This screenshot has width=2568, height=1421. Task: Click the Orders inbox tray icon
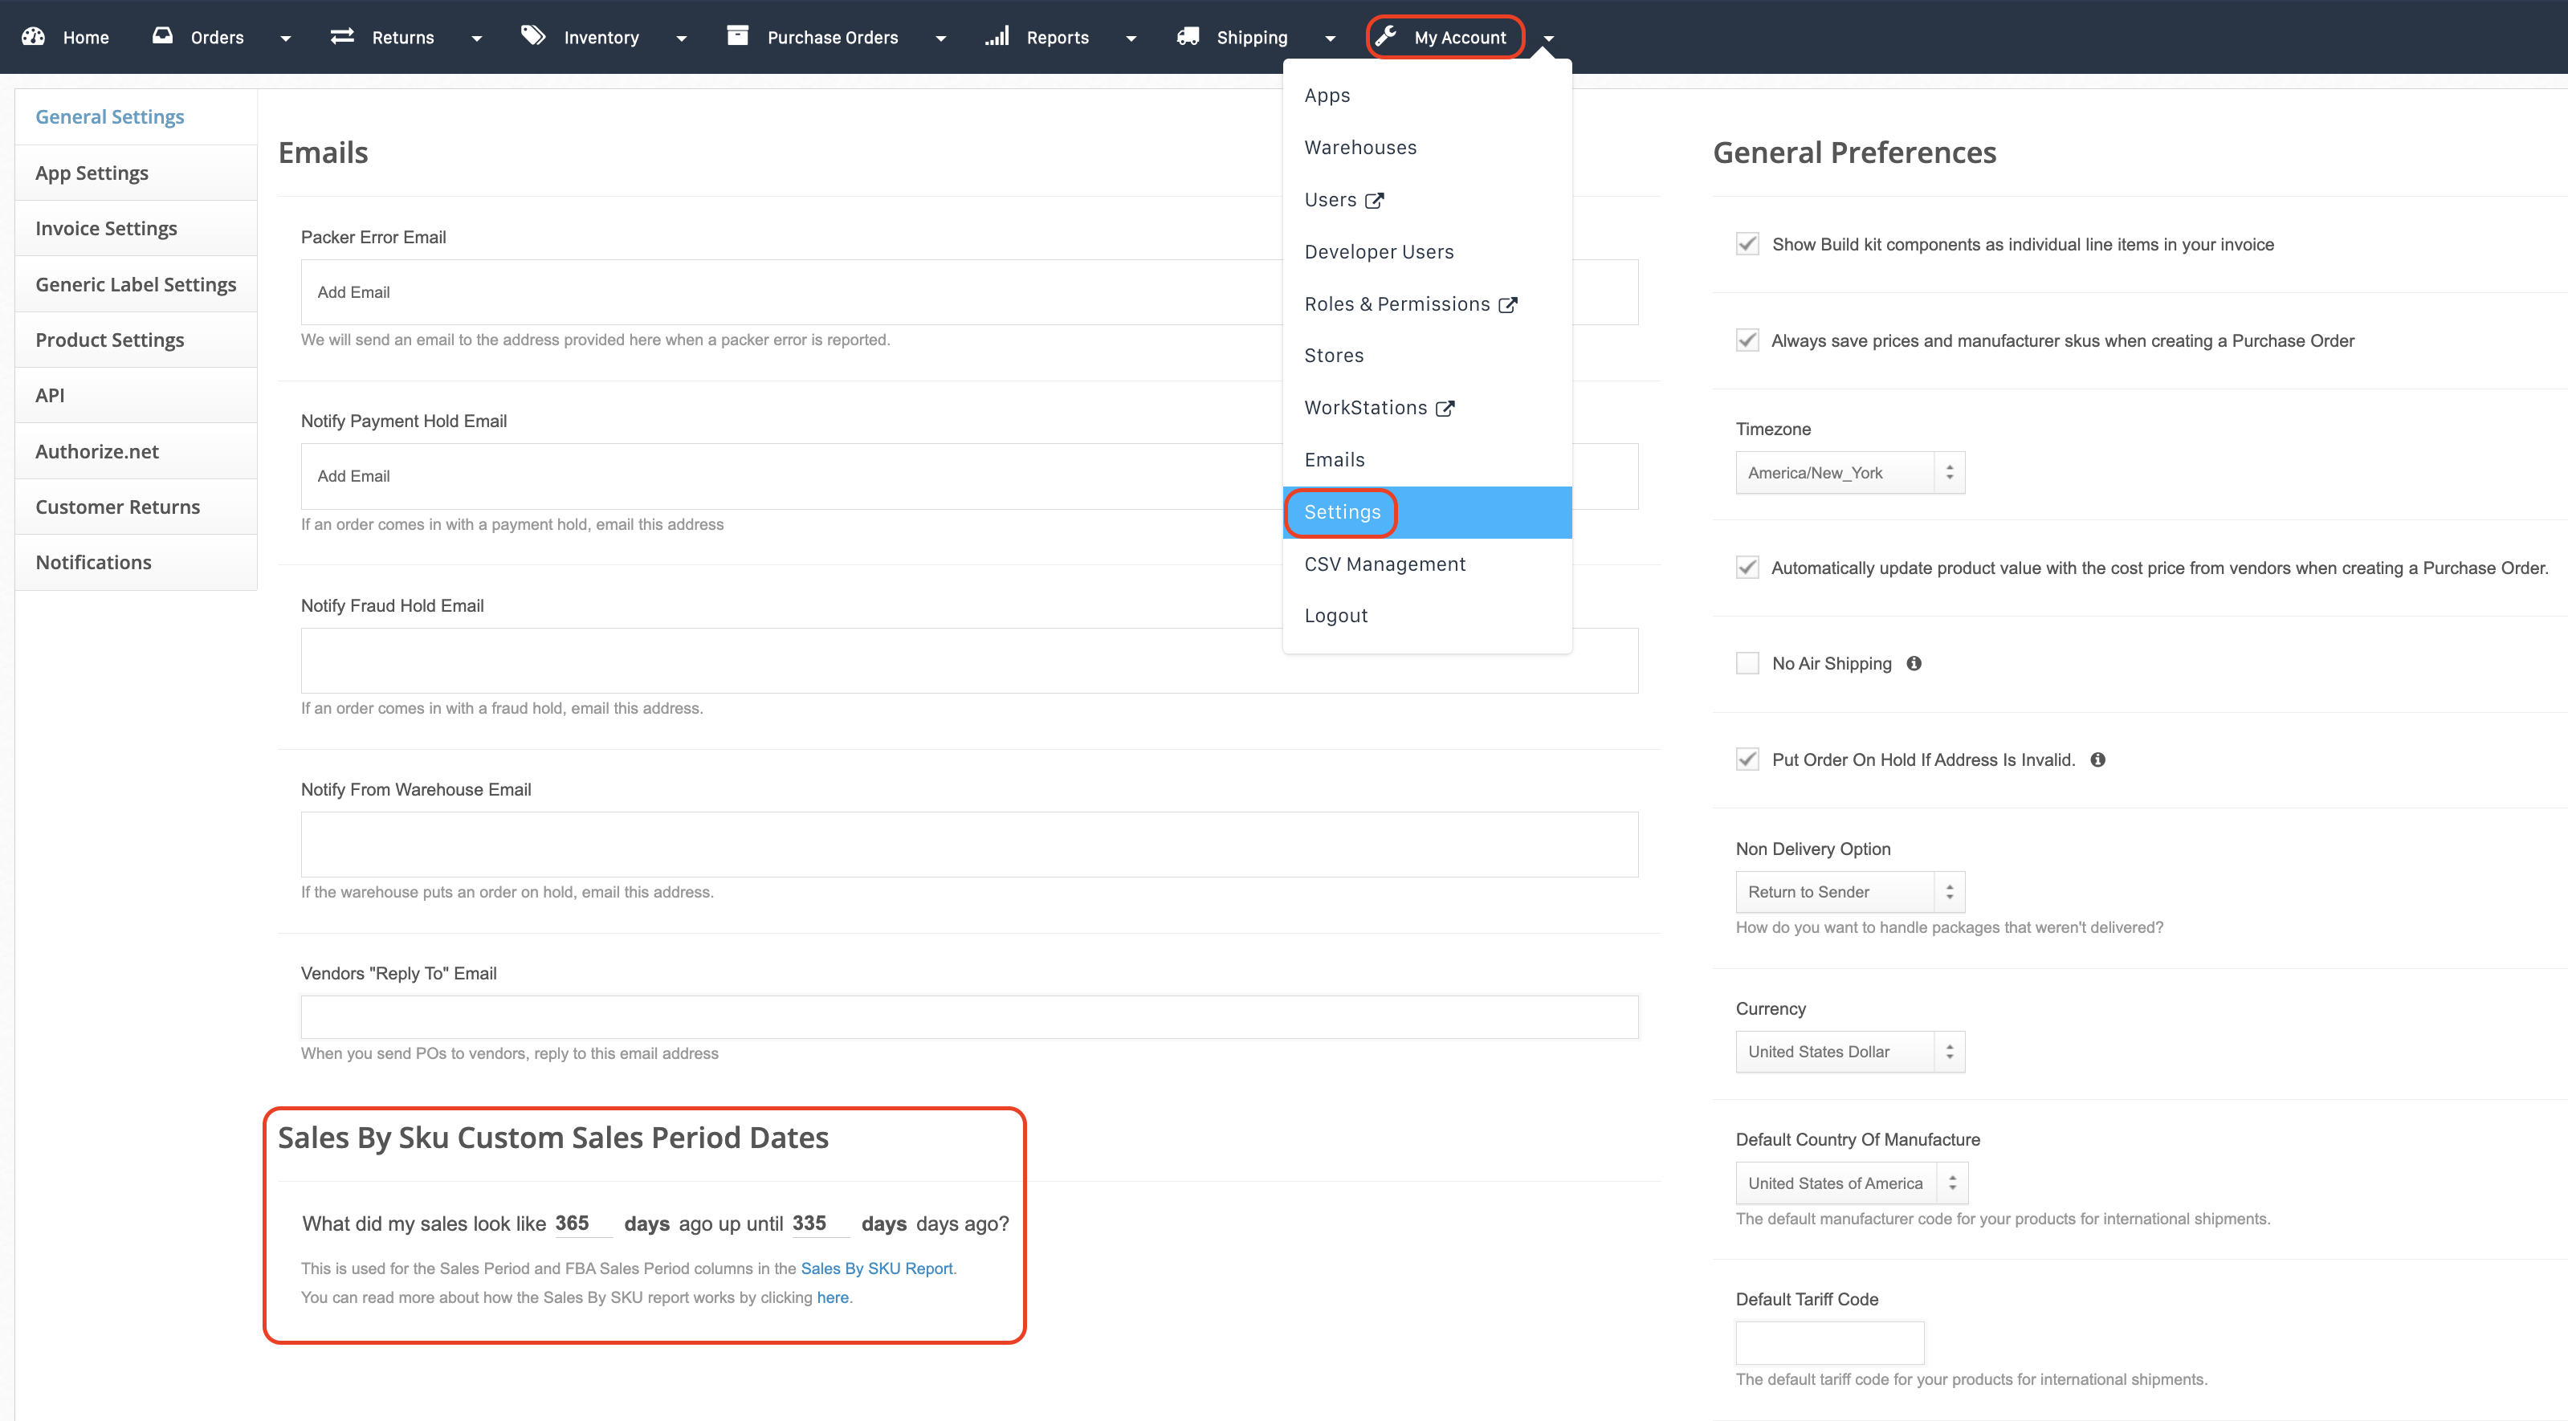162,36
